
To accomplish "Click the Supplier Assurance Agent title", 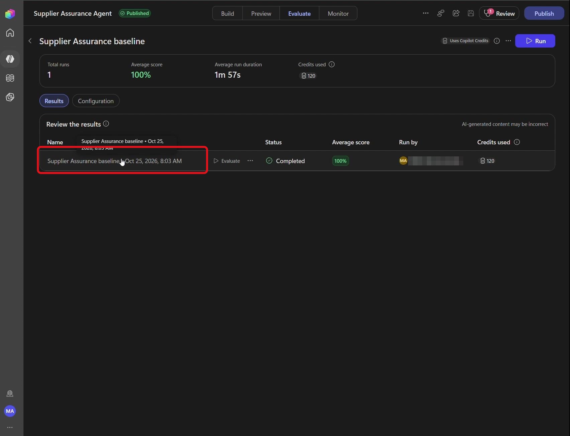I will (73, 13).
